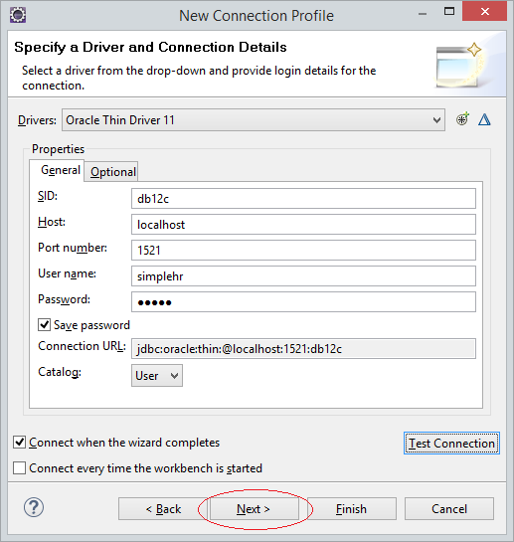Switch to the Optional tab
The height and width of the screenshot is (542, 514).
click(x=112, y=172)
